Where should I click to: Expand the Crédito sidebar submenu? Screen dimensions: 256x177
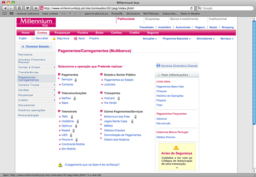coord(54,100)
